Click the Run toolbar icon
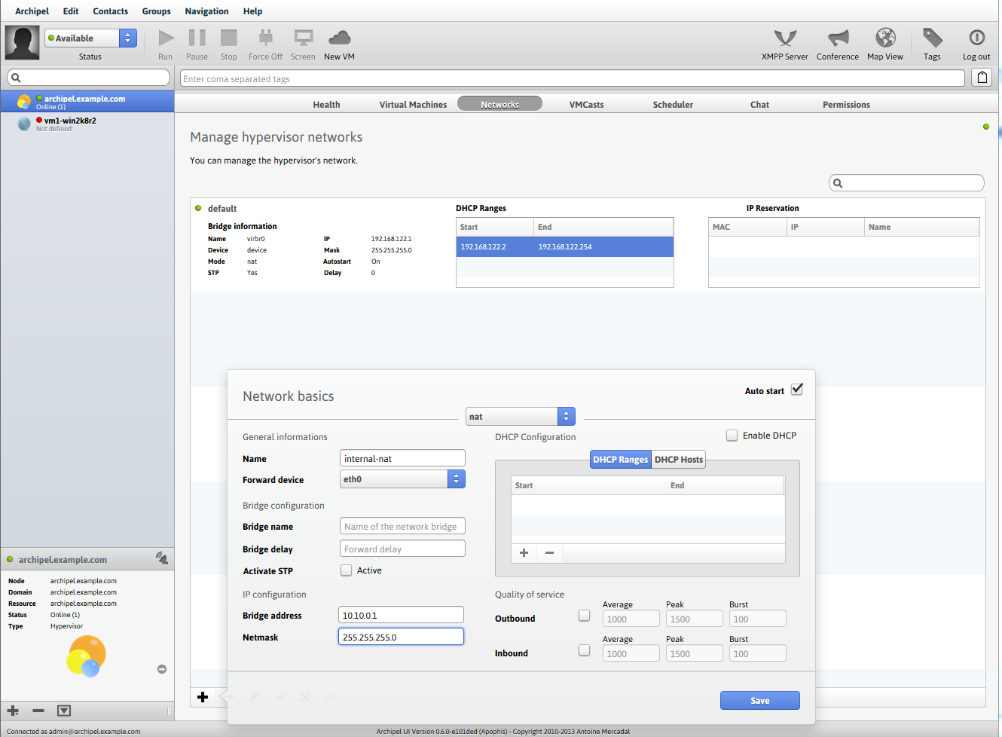Image resolution: width=1002 pixels, height=737 pixels. pyautogui.click(x=166, y=38)
